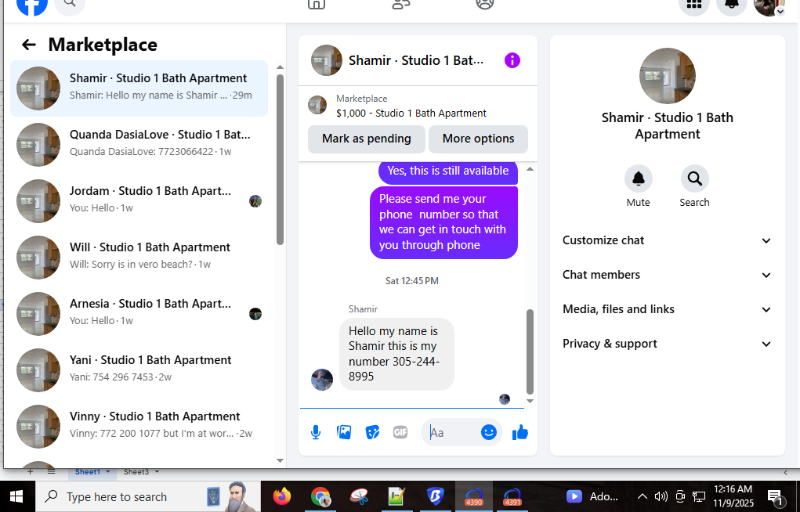
Task: Record a voice clip microphone icon
Action: [x=316, y=432]
